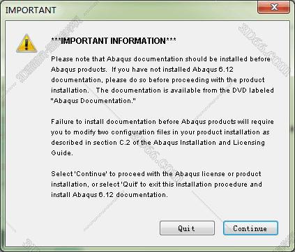The height and width of the screenshot is (252, 295).
Task: Select the ***IMPORTANT INFORMATION*** heading
Action: coord(114,41)
